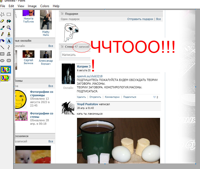
Task: Open the Colors menu
Action: tap(45, 6)
